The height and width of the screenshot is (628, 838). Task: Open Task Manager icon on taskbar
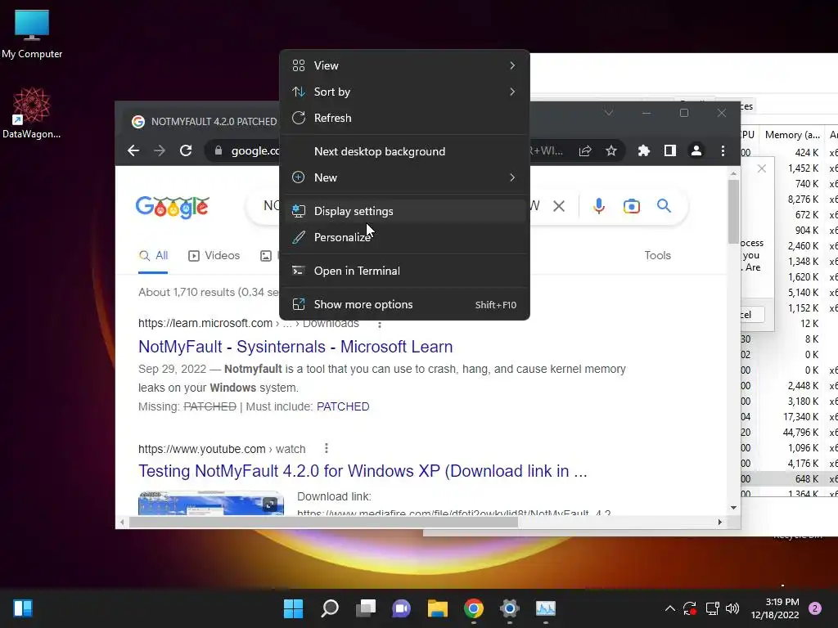click(546, 608)
